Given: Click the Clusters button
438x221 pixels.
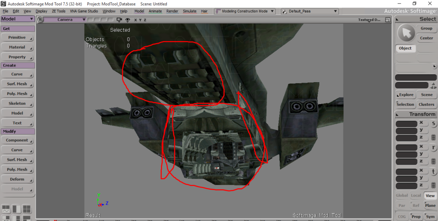Looking at the screenshot, I should (426, 105).
